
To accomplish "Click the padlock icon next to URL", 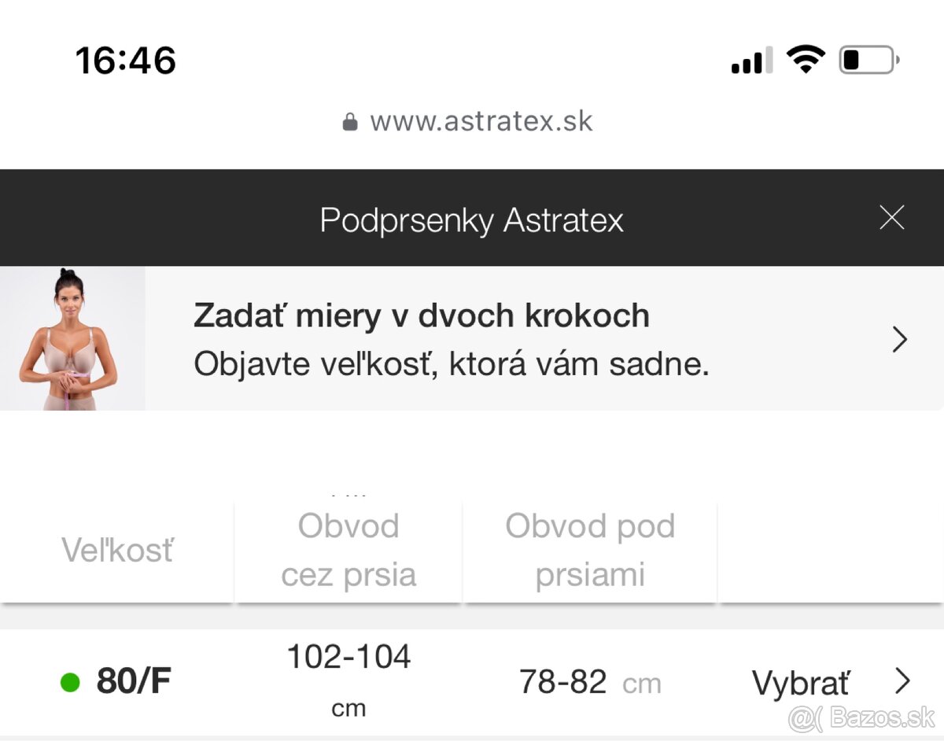I will 348,121.
